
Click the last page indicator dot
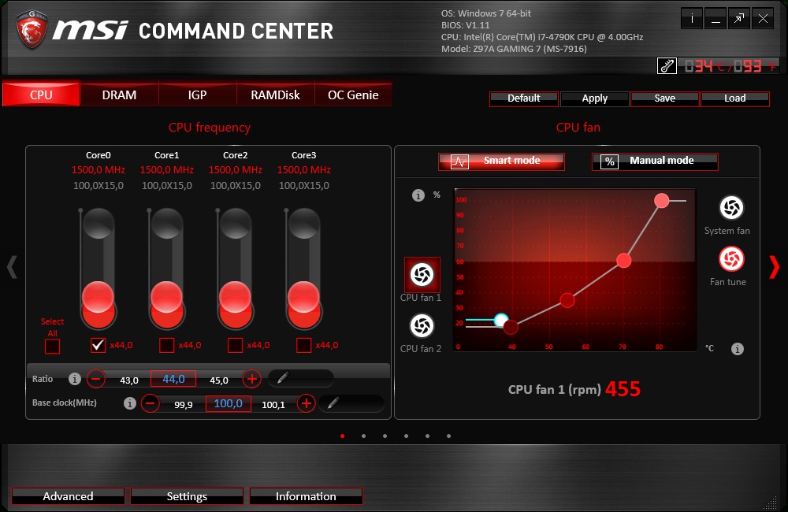pos(449,436)
